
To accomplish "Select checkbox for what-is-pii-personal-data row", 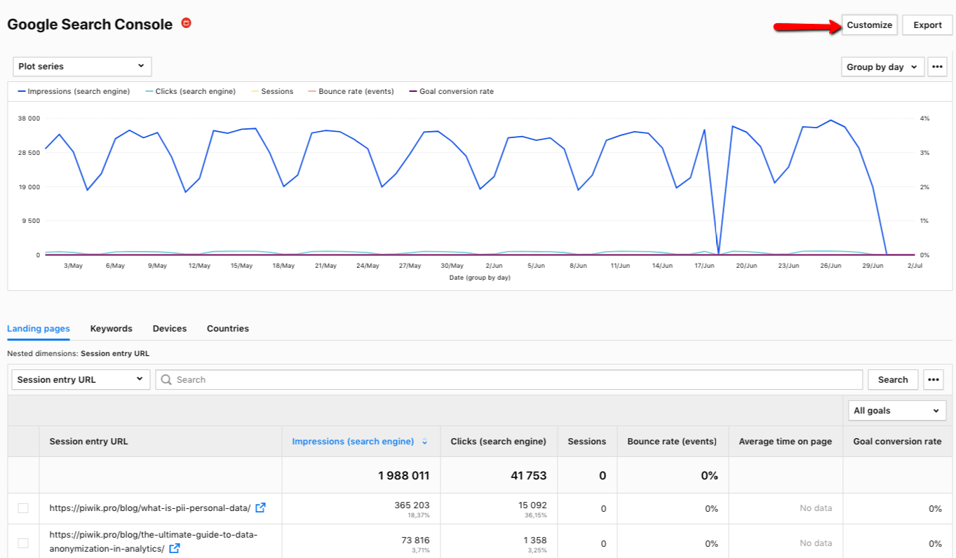I will point(23,508).
